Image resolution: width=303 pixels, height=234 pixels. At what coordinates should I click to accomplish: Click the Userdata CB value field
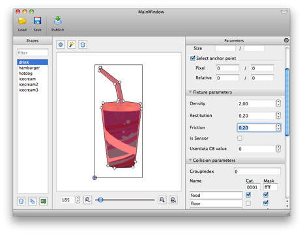point(257,149)
